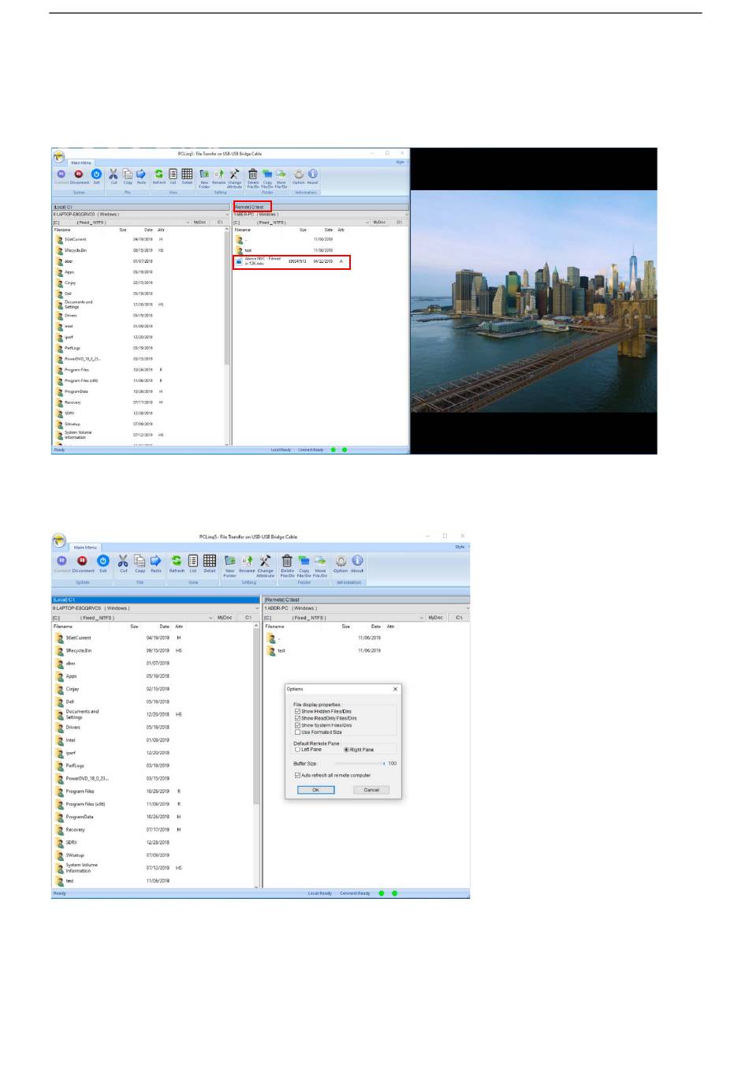Select Main Menu tab in upper window

(x=81, y=163)
